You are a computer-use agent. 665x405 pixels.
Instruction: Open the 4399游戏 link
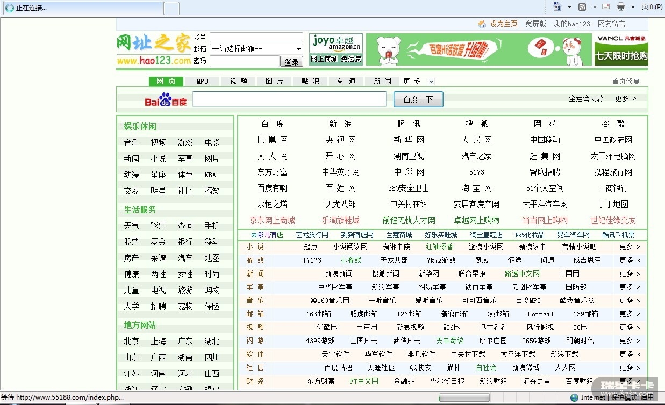(320, 341)
